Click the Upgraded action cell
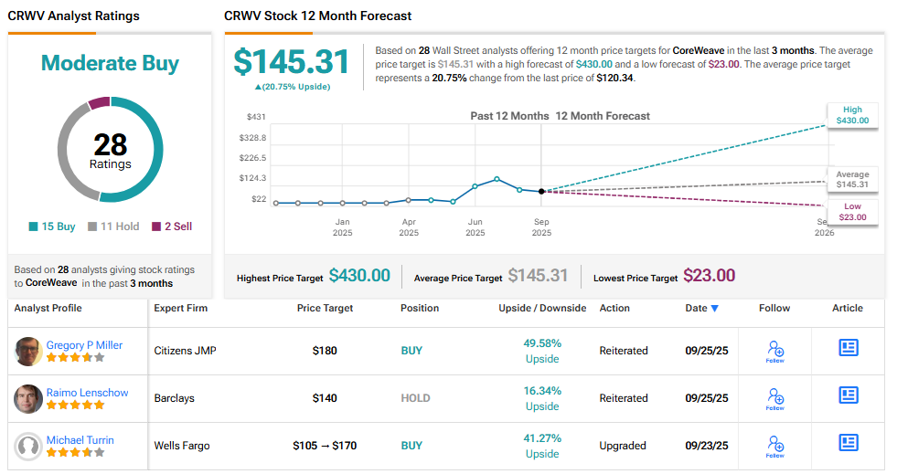Screen dimensions: 897x474 point(623,446)
